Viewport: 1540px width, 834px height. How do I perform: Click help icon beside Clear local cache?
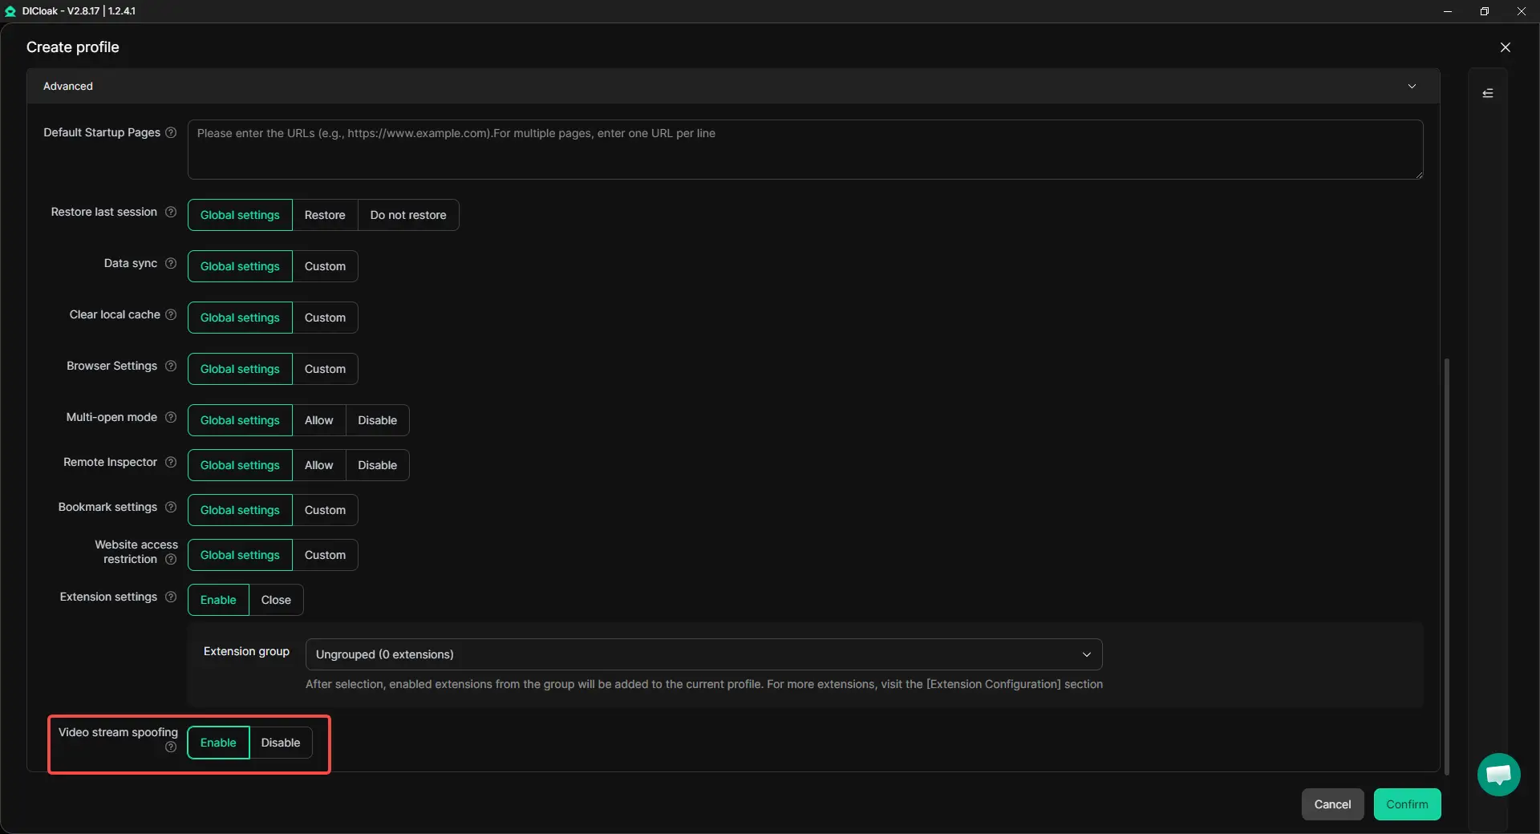171,315
